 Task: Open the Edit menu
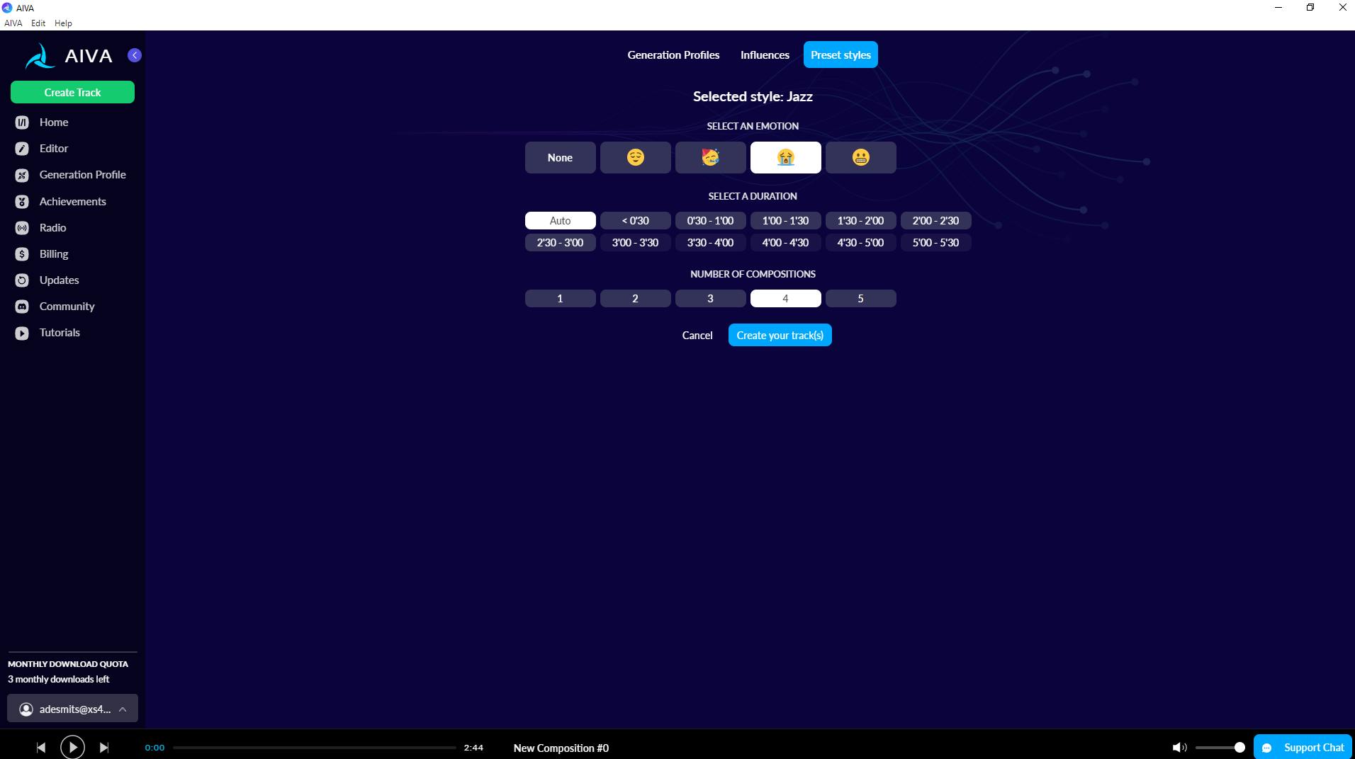pyautogui.click(x=38, y=23)
